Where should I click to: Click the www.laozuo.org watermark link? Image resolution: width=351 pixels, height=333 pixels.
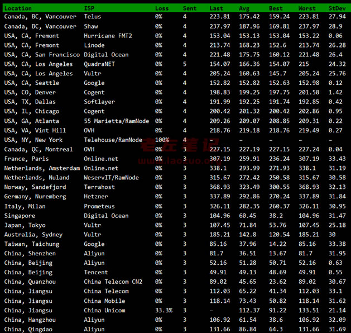[177, 161]
